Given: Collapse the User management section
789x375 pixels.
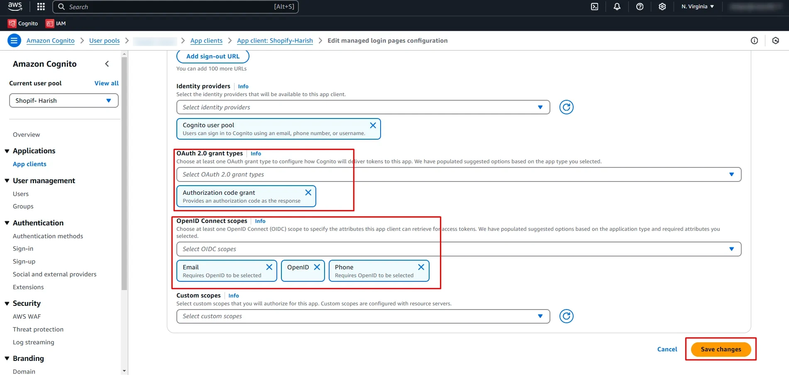Looking at the screenshot, I should [7, 181].
